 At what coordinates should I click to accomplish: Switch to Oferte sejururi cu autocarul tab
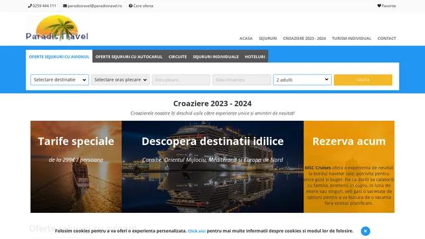click(x=129, y=57)
